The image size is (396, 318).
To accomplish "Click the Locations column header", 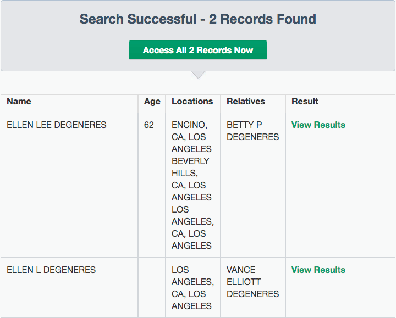I will tap(192, 101).
